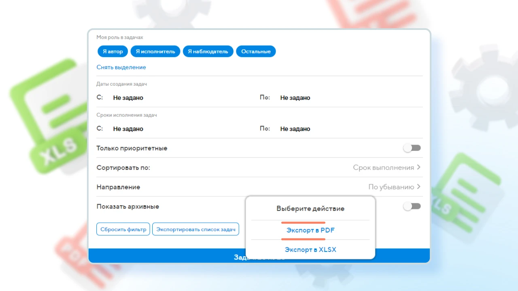Screen dimensions: 518x291
Task: Click the "Направление" label
Action: click(118, 187)
